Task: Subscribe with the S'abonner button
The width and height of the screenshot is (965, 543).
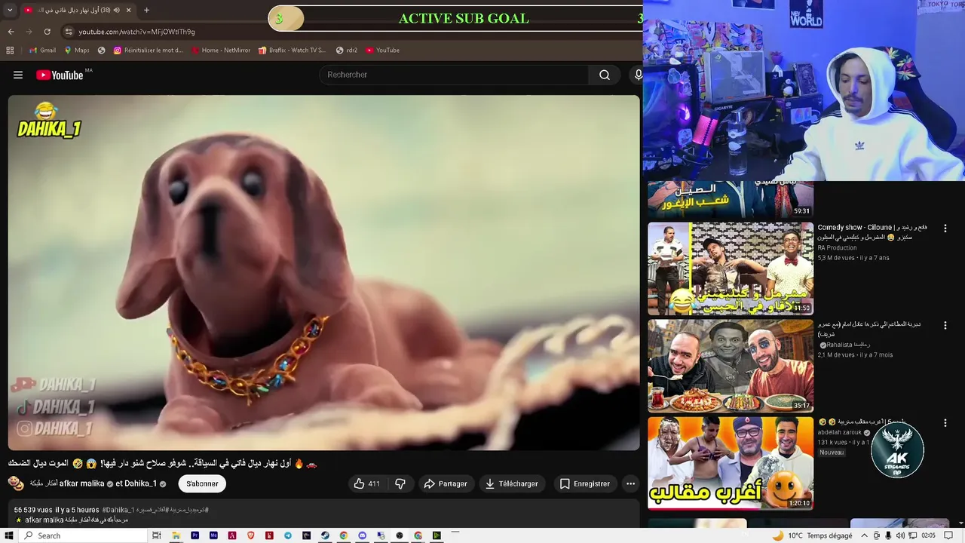Action: click(202, 483)
